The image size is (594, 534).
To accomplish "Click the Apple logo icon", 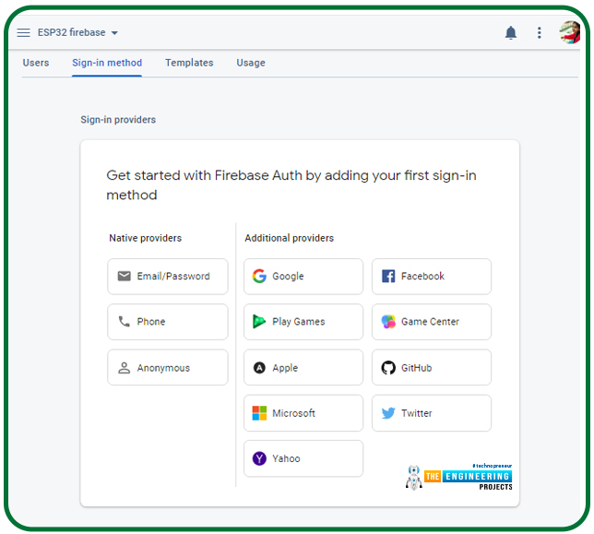I will (x=259, y=368).
